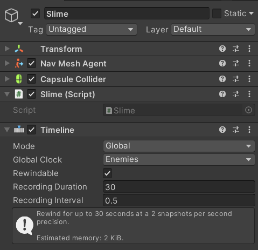Toggle the Slime GameObject active checkbox

click(x=35, y=13)
